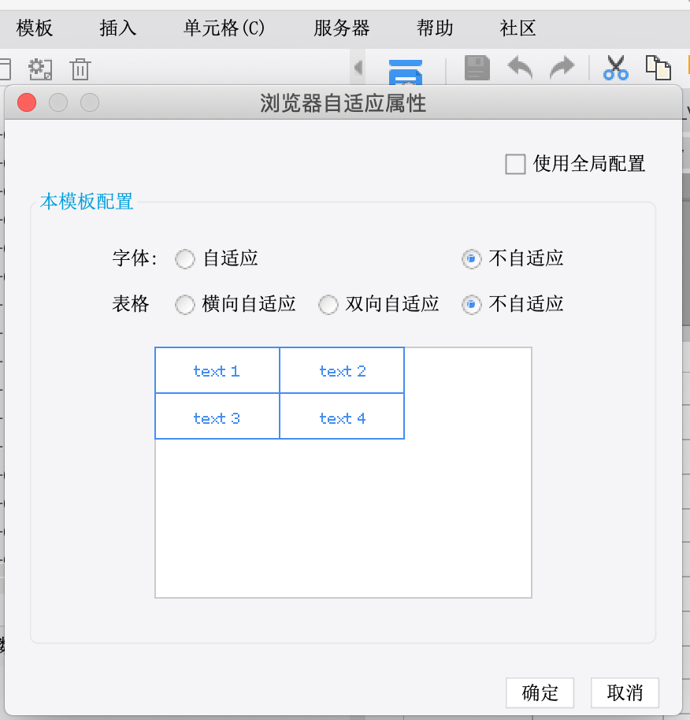
Task: Open the 单元格(C) menu
Action: pos(224,28)
